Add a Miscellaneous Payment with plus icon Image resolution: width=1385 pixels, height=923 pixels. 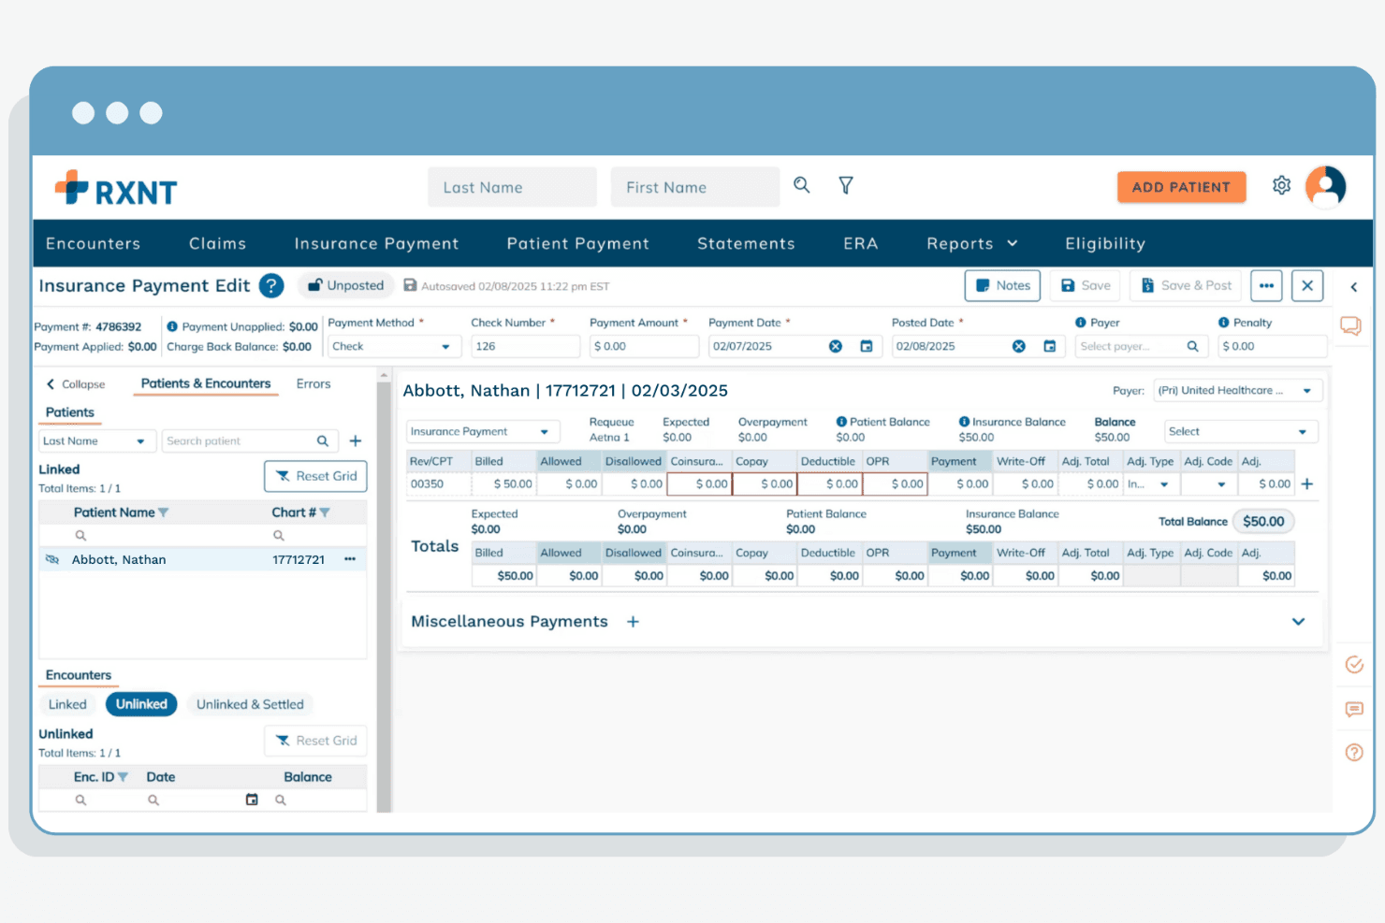(633, 622)
